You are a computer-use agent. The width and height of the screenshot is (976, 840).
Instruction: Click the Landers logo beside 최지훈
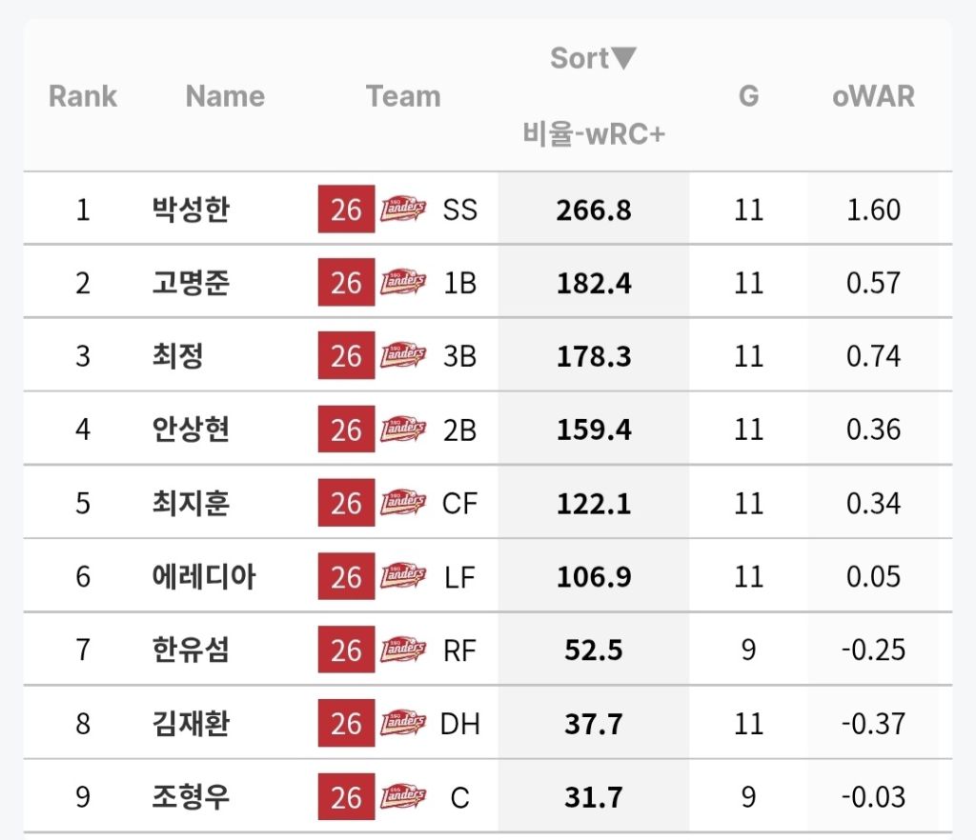point(403,503)
